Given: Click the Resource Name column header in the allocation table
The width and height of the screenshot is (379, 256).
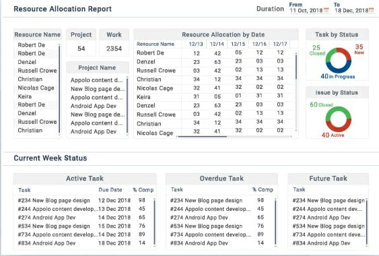Looking at the screenshot, I should [156, 44].
